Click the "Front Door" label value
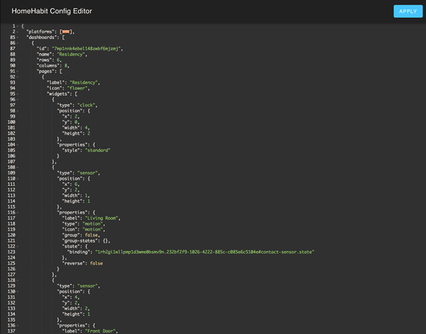Viewport: 426px width, 334px height. pos(100,331)
